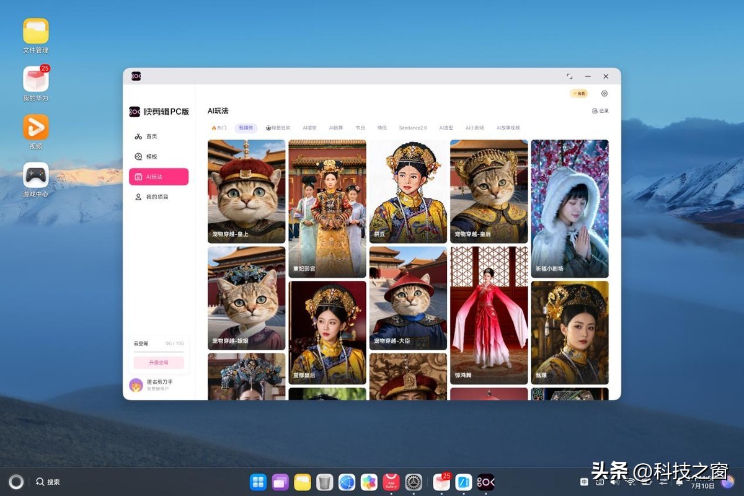Click the 升级空间 upgrade button
The height and width of the screenshot is (496, 744).
click(159, 362)
